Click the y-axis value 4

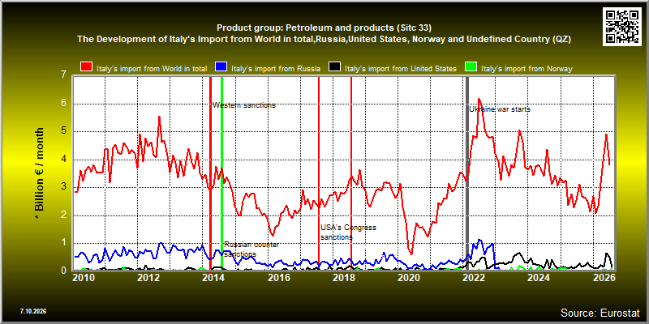(x=63, y=160)
